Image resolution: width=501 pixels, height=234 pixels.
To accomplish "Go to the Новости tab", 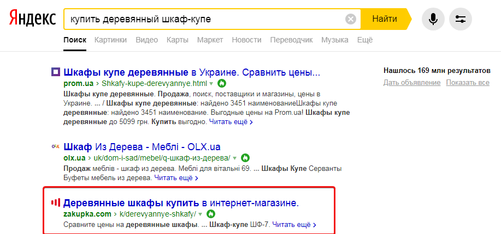I will click(246, 40).
